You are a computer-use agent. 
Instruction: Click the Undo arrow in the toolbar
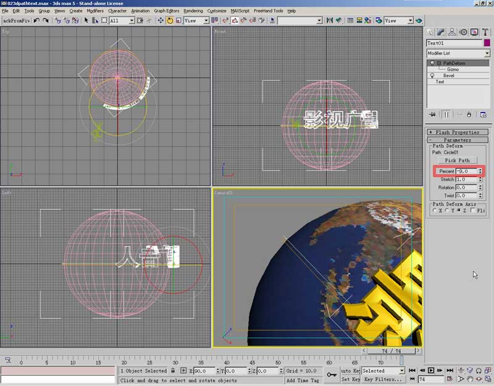coord(36,20)
